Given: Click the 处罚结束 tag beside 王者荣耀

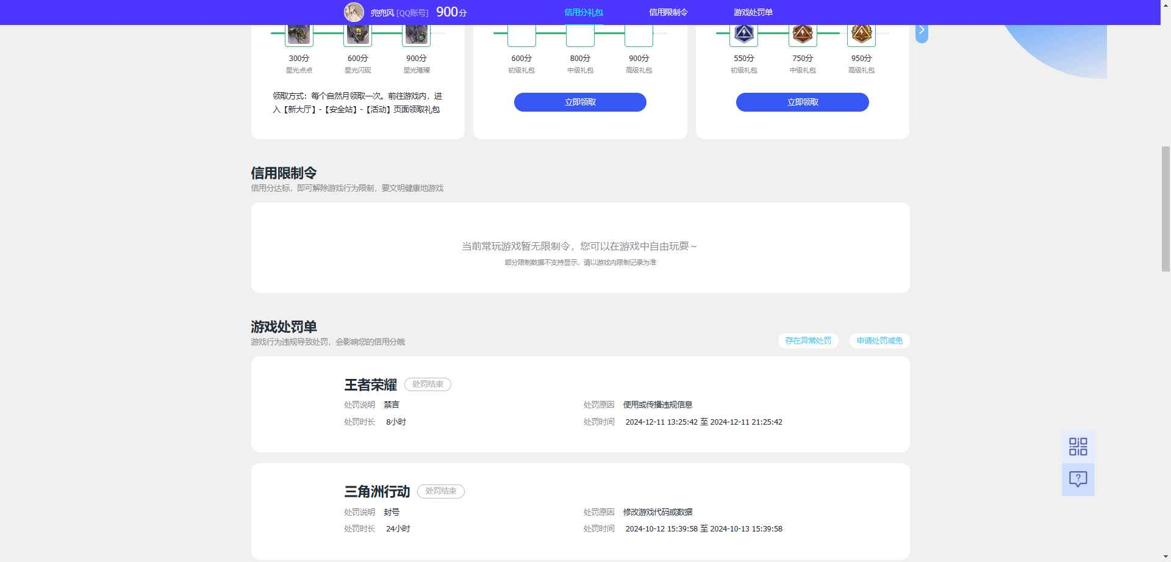Looking at the screenshot, I should coord(428,384).
